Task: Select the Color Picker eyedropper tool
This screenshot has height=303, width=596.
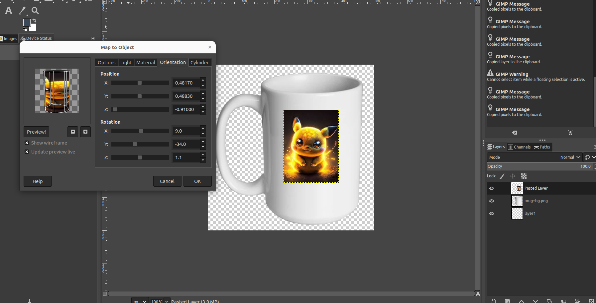Action: (22, 11)
